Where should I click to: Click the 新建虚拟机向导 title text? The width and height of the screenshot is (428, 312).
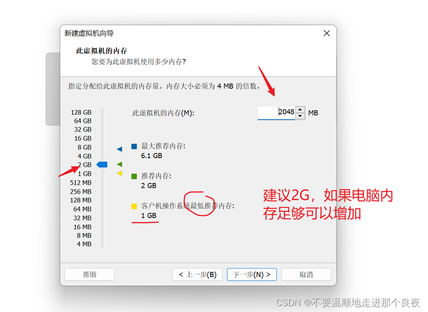click(x=89, y=33)
